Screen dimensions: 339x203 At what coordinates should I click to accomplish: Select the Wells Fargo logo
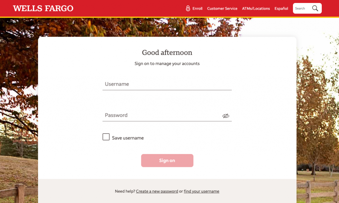(x=43, y=8)
